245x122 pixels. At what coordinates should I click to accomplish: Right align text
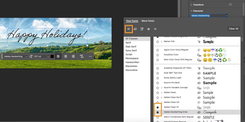73,56
